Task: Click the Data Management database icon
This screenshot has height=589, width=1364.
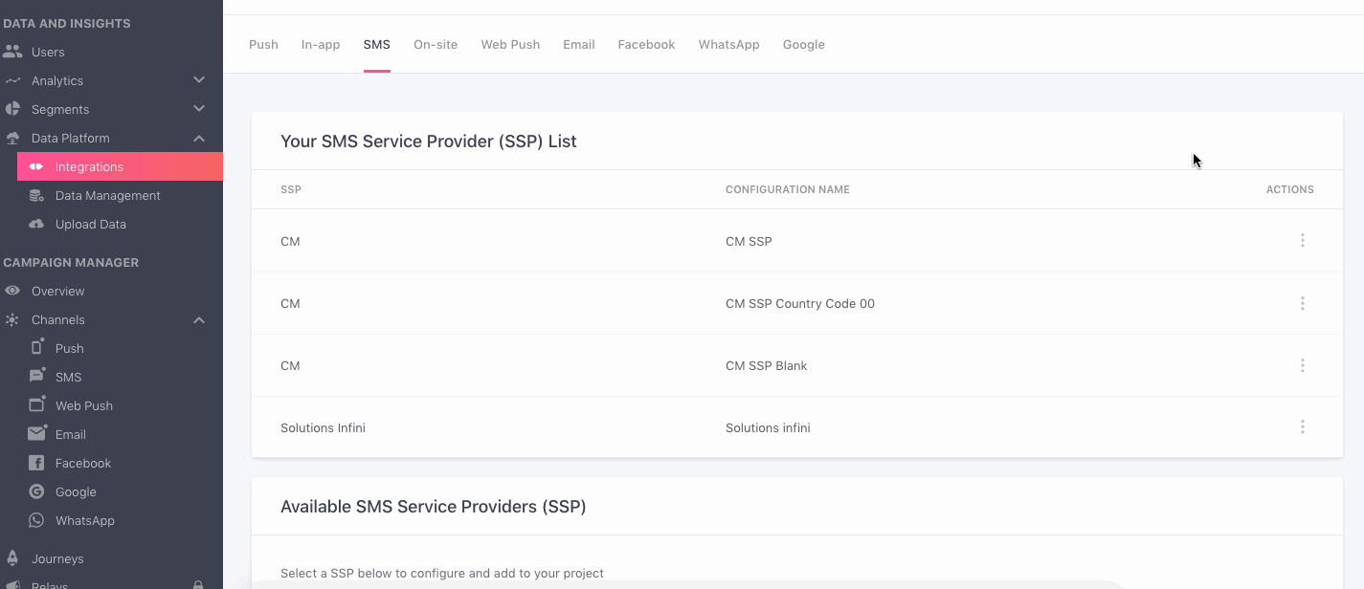Action: click(36, 195)
